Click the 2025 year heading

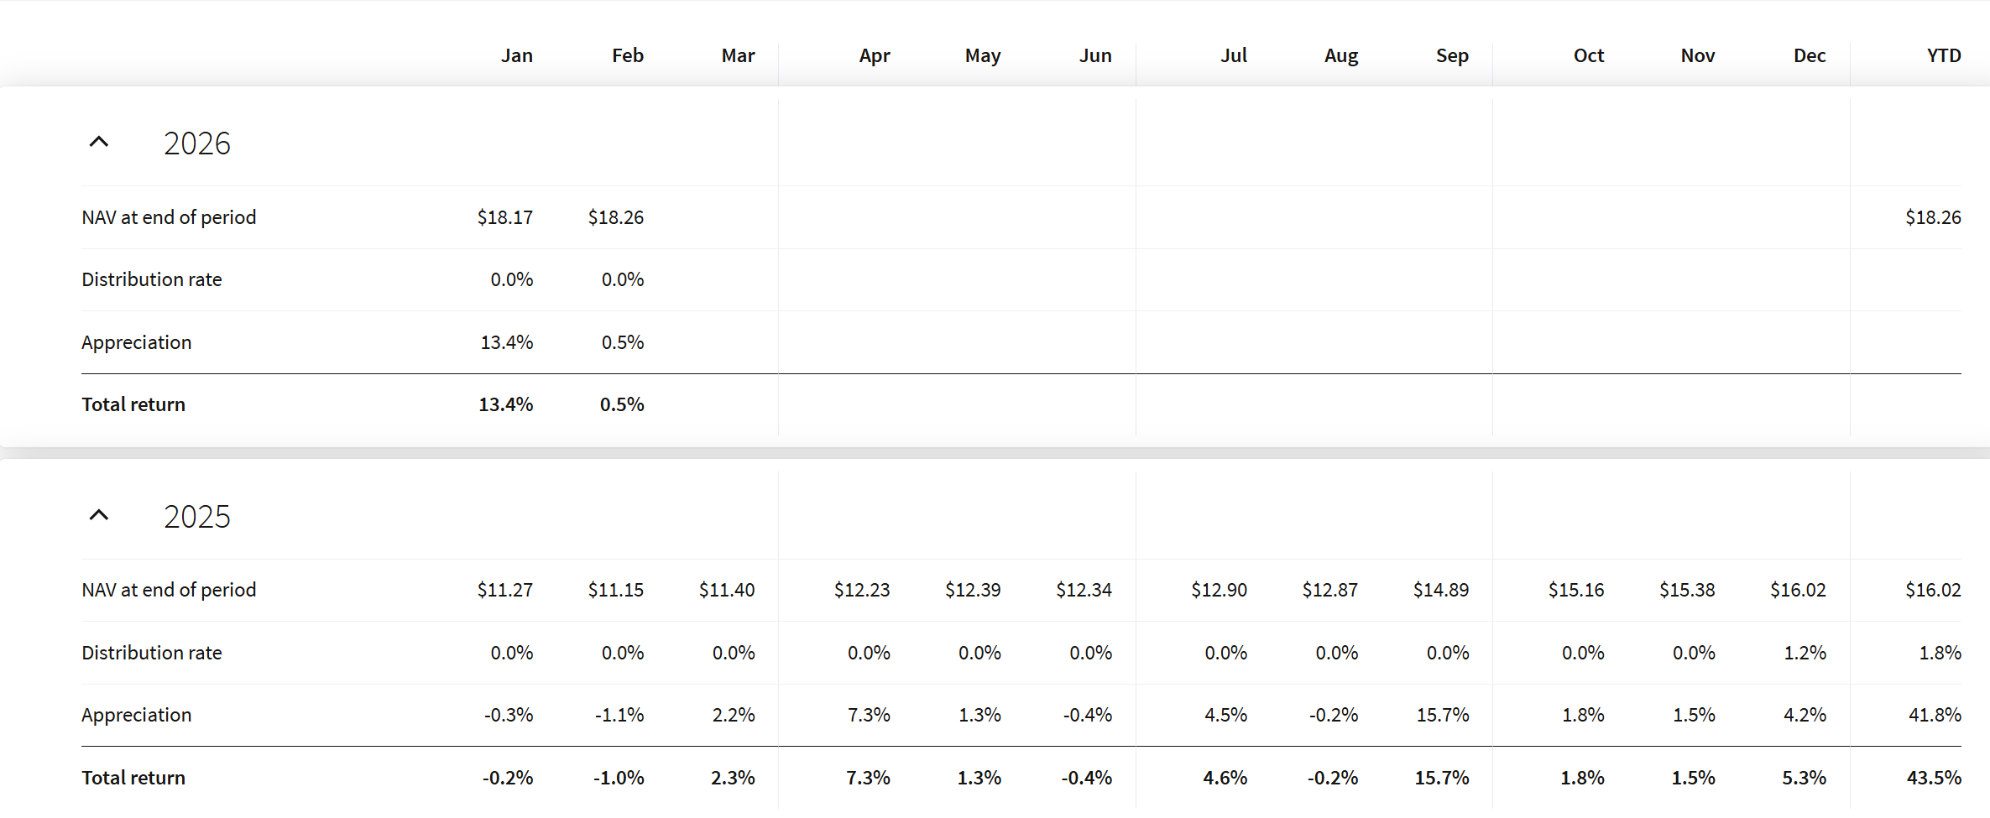[x=197, y=517]
